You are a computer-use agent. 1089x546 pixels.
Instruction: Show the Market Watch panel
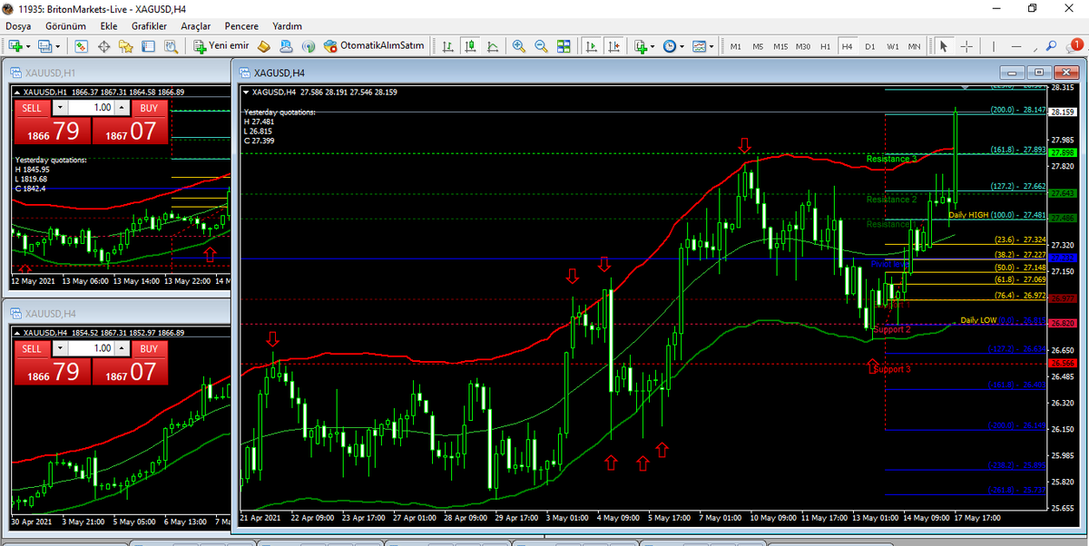82,45
